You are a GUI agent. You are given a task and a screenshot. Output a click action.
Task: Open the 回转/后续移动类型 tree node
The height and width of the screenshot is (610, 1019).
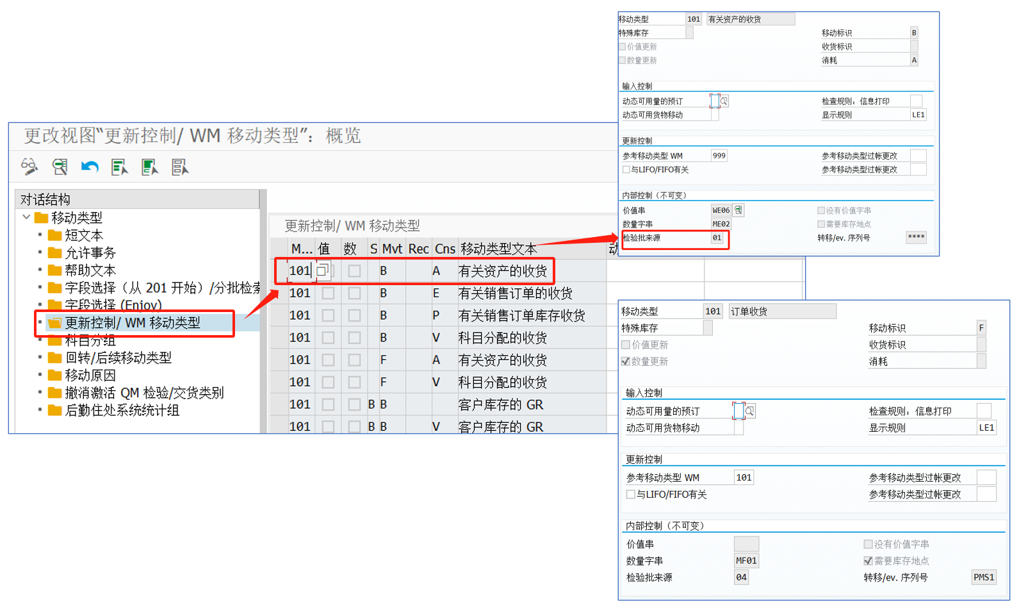point(118,358)
